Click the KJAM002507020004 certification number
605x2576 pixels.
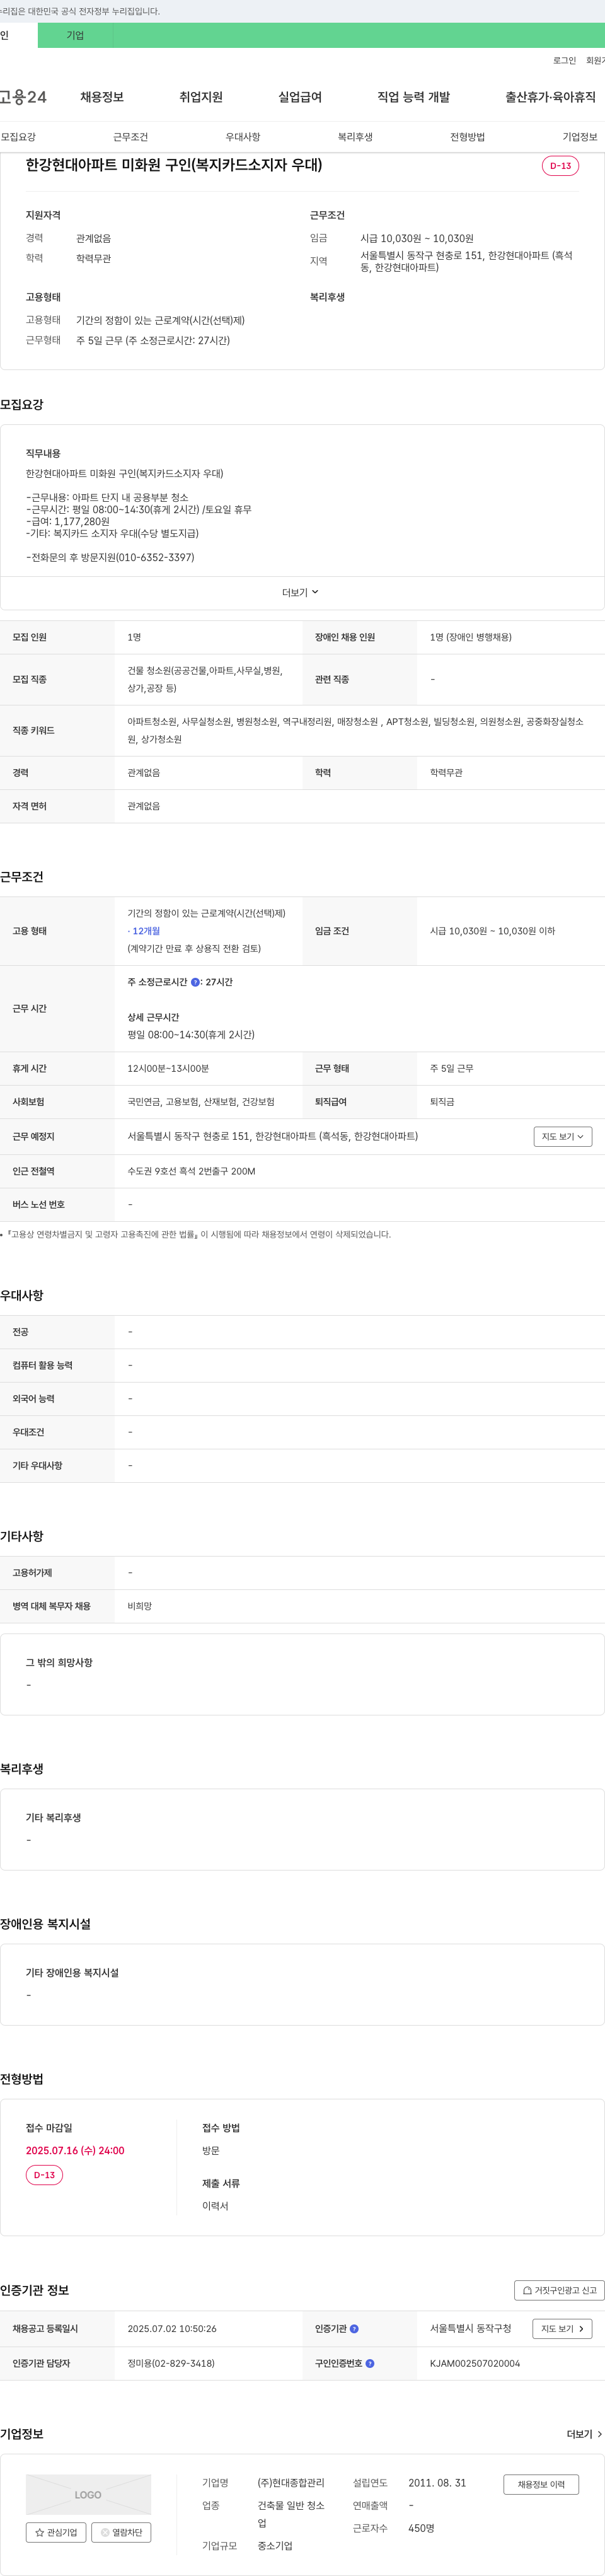[475, 2364]
